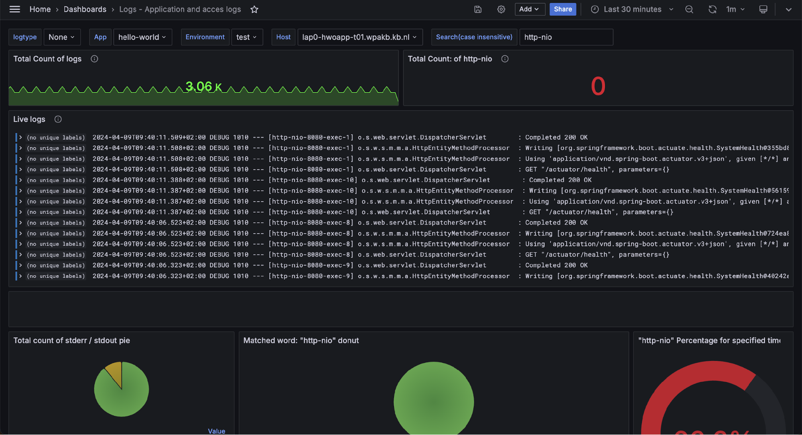This screenshot has width=802, height=435.
Task: Open the Last 30 minutes time picker
Action: coord(632,9)
